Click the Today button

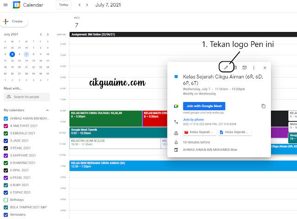pos(64,5)
